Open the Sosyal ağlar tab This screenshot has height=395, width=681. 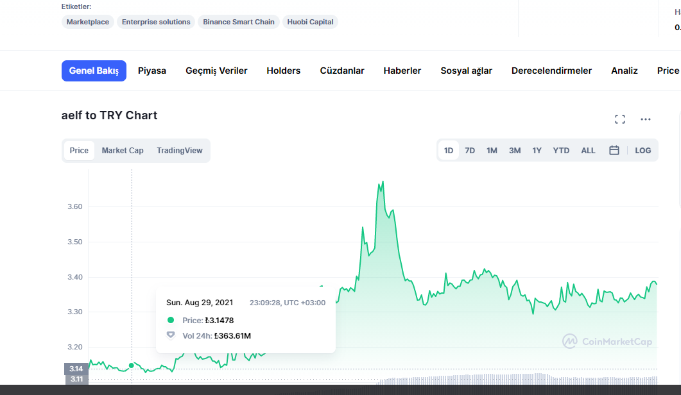467,71
